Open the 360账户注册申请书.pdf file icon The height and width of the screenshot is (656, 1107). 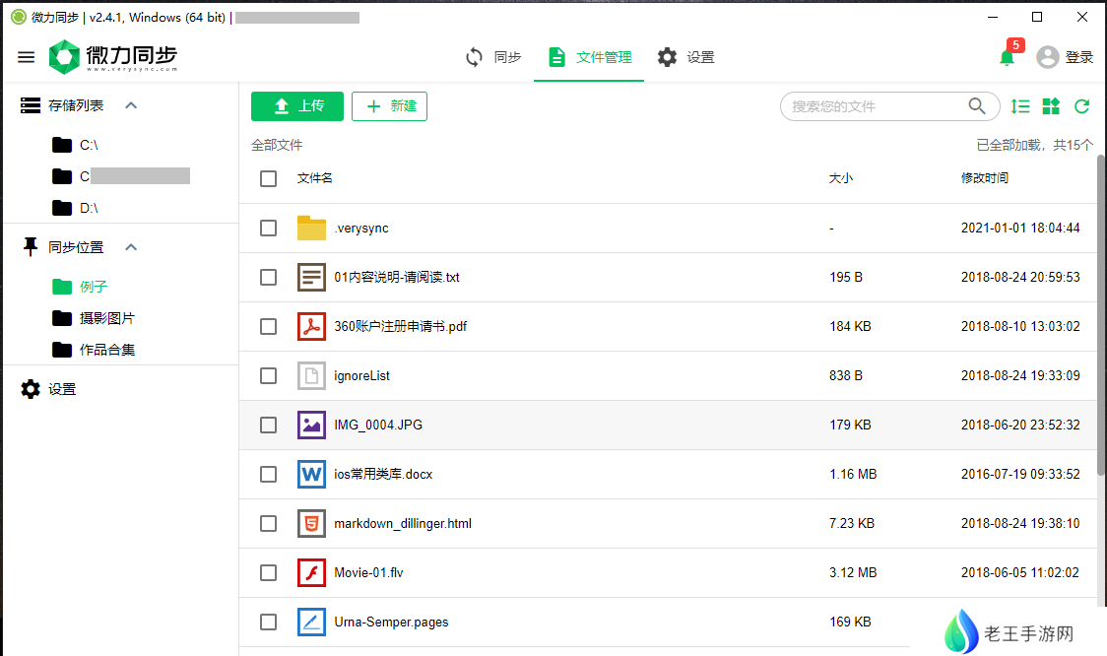pyautogui.click(x=311, y=326)
